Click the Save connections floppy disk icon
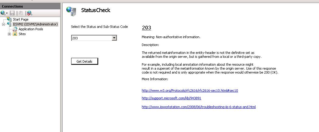 coord(12,13)
